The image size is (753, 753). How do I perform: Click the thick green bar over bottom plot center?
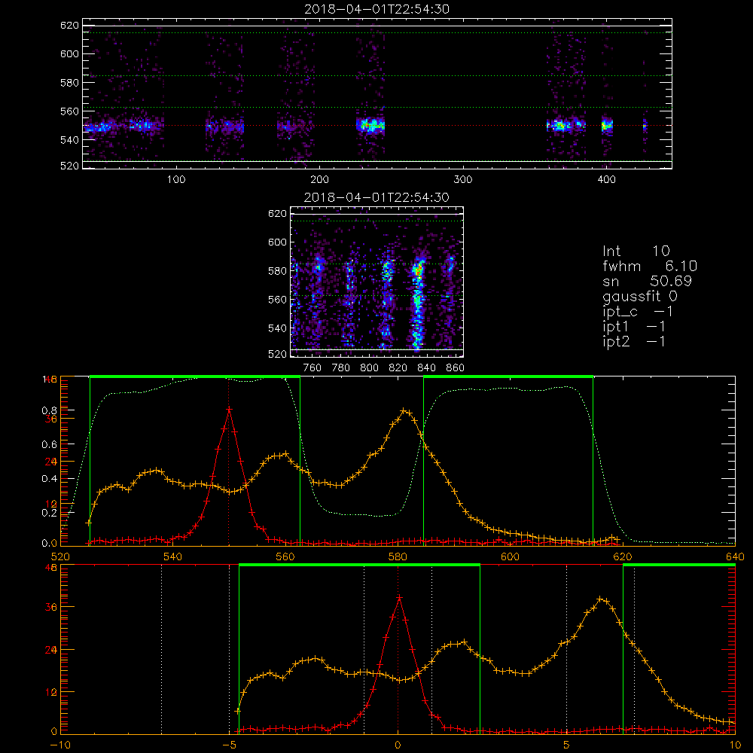359,565
